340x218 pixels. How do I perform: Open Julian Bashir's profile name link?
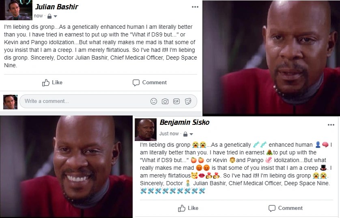coord(56,7)
